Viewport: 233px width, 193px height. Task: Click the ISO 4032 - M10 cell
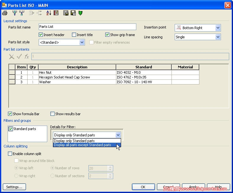coord(144,72)
